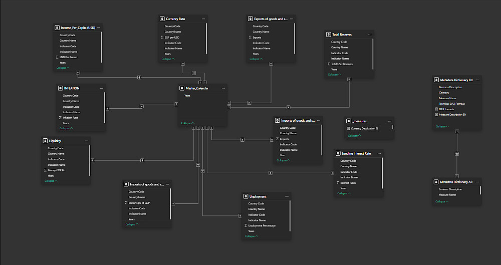Open more options for Lending Interest Rate
The height and width of the screenshot is (265, 501).
click(379, 153)
